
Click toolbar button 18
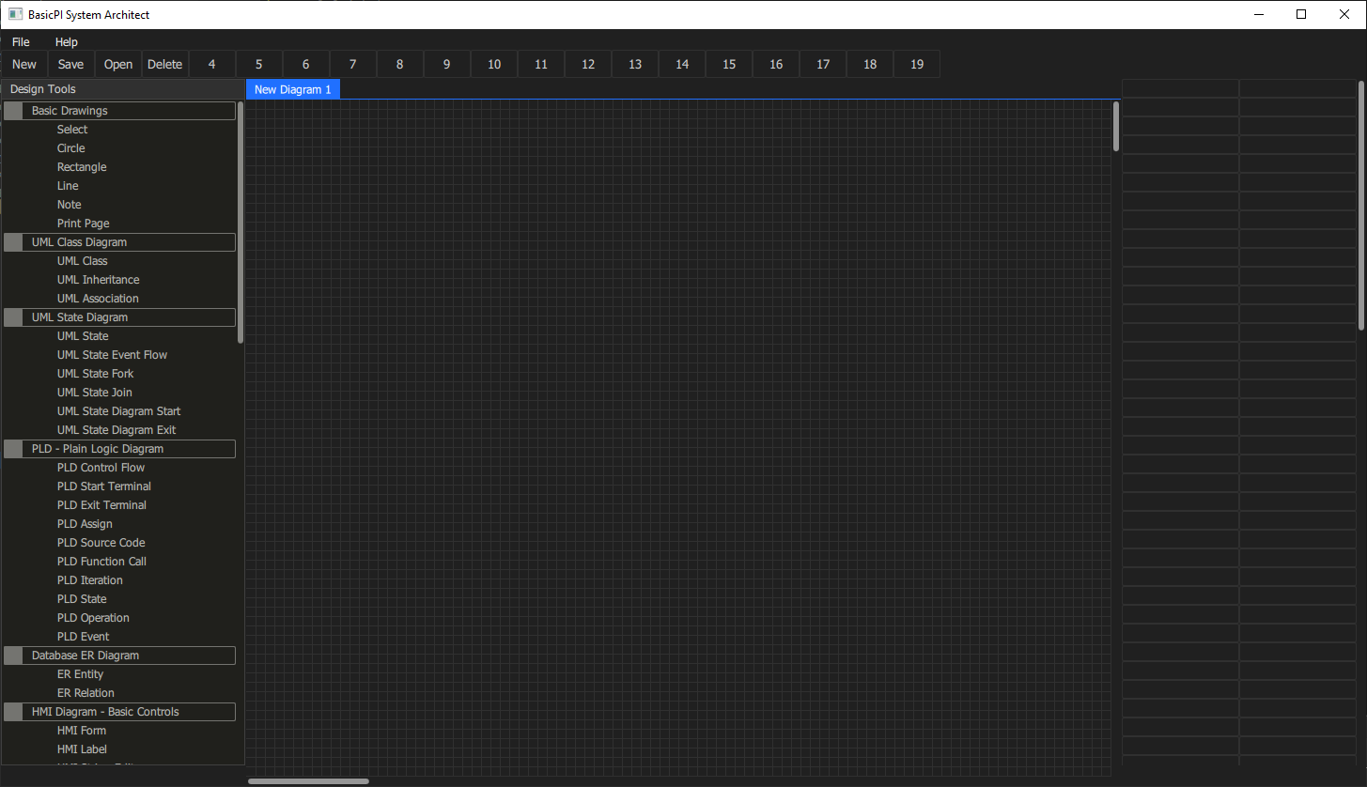click(x=870, y=64)
